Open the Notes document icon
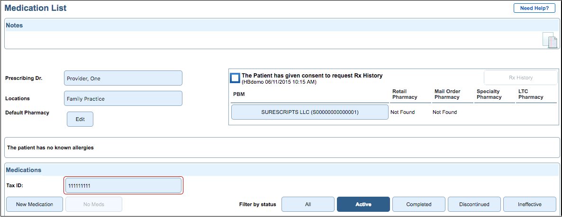562x217 pixels. click(550, 40)
